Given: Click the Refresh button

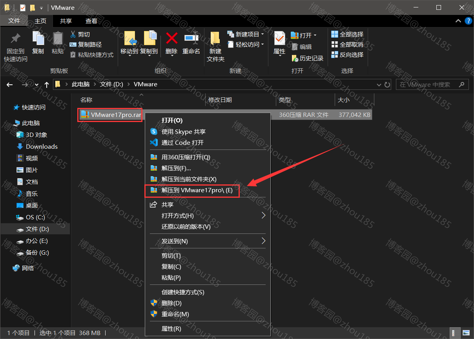Looking at the screenshot, I should pos(387,84).
